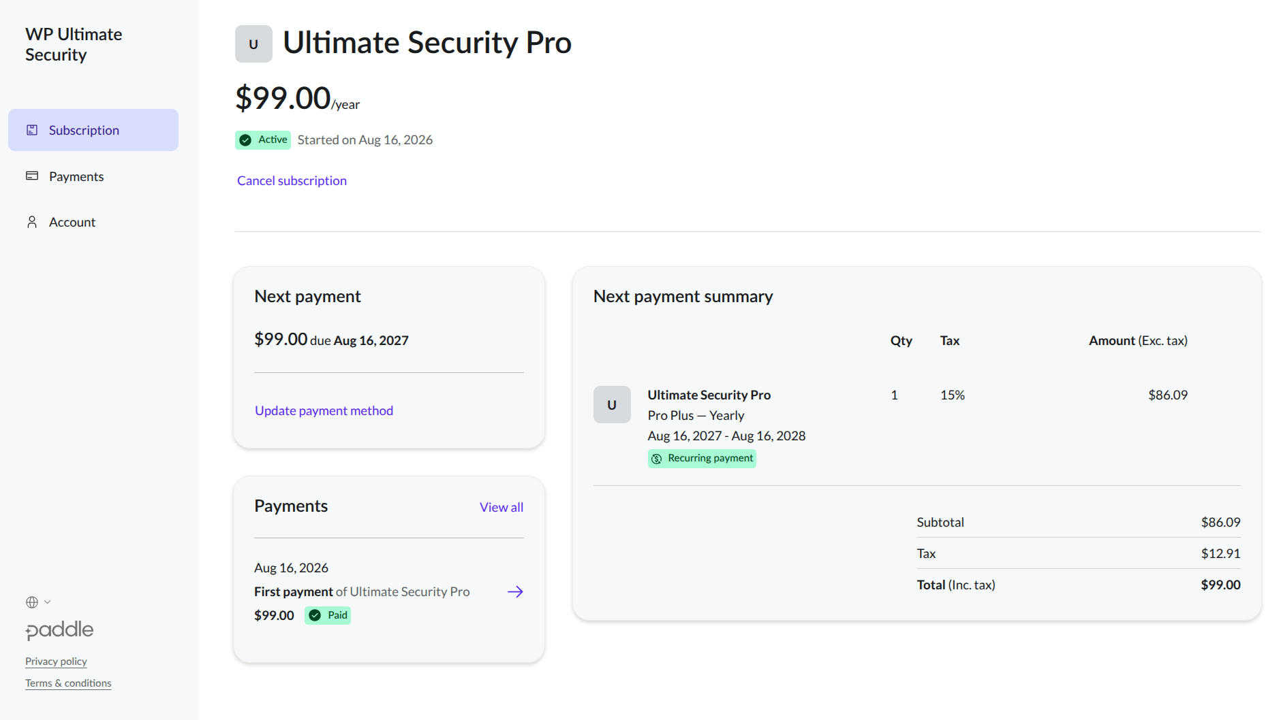Click Update payment method link

(x=324, y=410)
